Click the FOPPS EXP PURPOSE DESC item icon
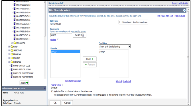The image size is (193, 109). tap(12, 77)
